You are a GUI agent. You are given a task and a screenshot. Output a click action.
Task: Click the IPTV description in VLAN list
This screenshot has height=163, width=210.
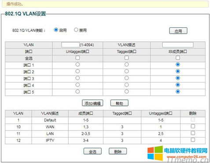click(x=50, y=141)
